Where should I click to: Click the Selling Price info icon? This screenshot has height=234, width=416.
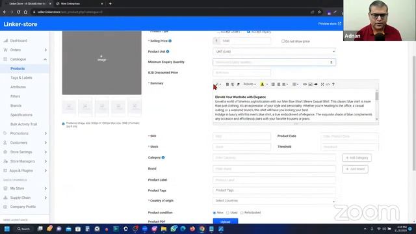(x=170, y=41)
